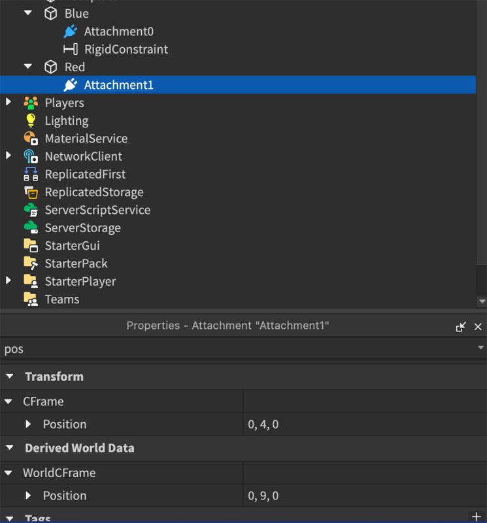This screenshot has height=523, width=487.
Task: Click the Lighting lightbulb icon
Action: 31,120
